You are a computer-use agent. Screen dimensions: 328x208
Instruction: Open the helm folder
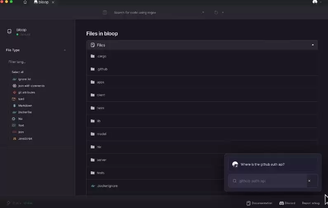point(100,108)
